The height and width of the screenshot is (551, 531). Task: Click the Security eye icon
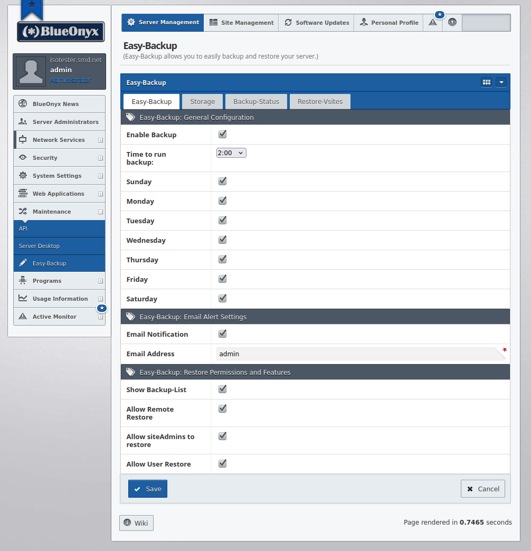click(23, 157)
